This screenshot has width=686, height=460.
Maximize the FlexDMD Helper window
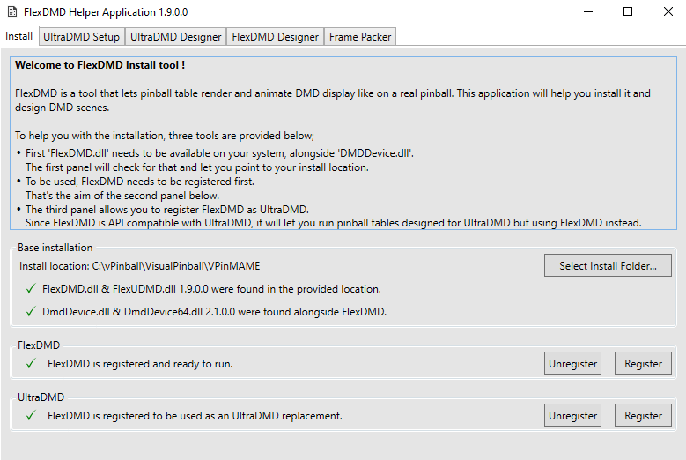(627, 12)
